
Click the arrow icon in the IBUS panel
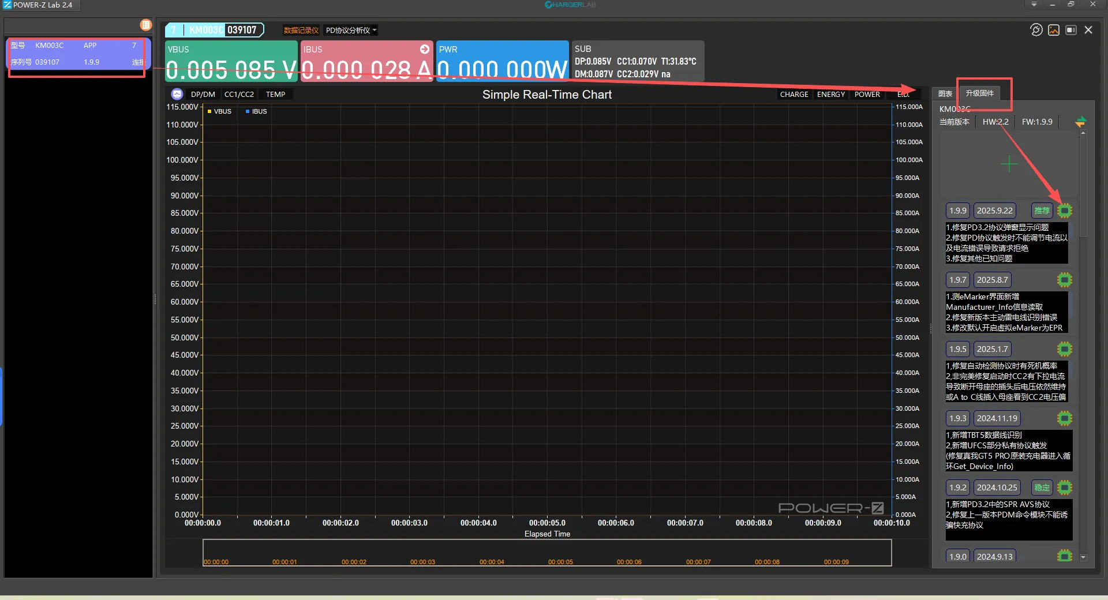coord(425,49)
